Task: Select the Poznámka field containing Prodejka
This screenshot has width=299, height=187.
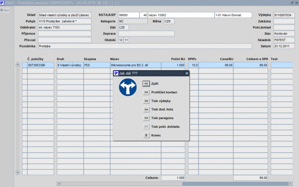Action: 145,46
